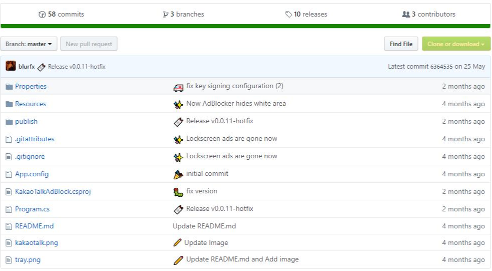Open commit Now AdBlocker hides white area
The height and width of the screenshot is (271, 492).
(x=236, y=103)
